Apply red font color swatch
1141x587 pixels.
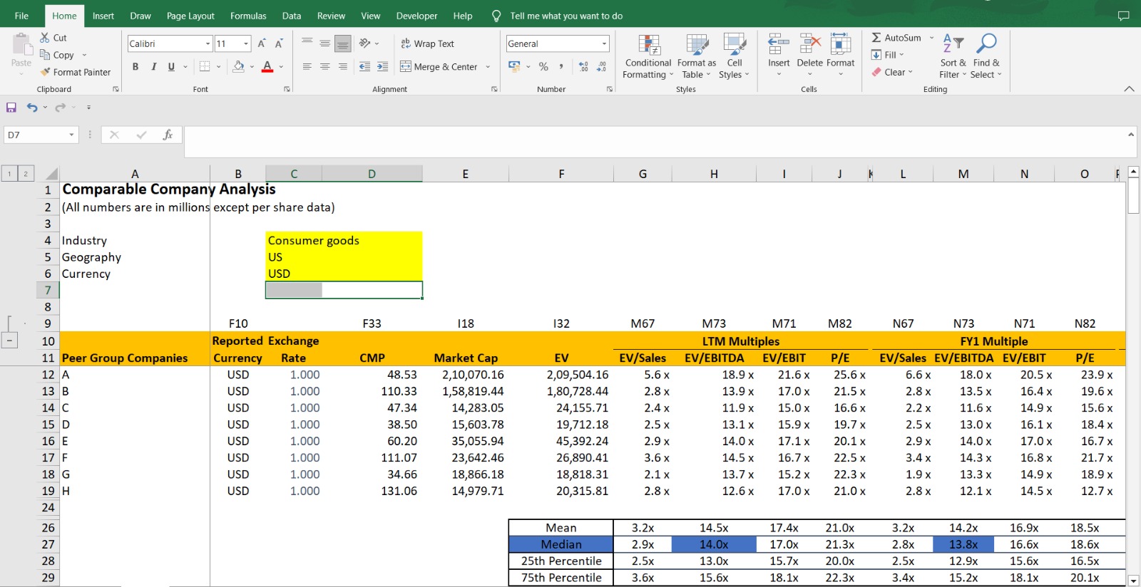[267, 66]
